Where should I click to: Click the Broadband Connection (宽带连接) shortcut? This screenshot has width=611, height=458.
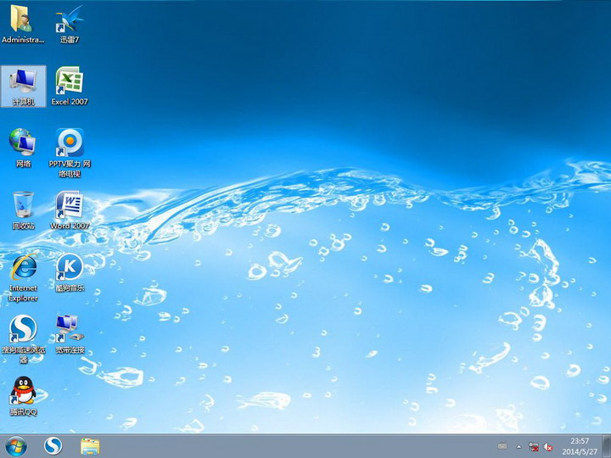pos(69,327)
